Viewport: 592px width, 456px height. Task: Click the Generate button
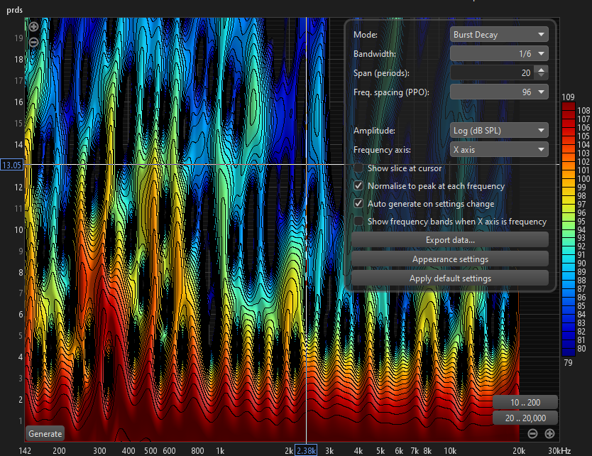pos(45,434)
